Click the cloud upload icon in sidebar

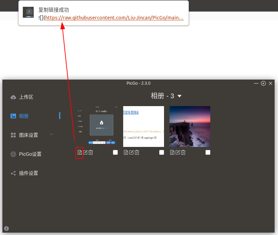(13, 97)
